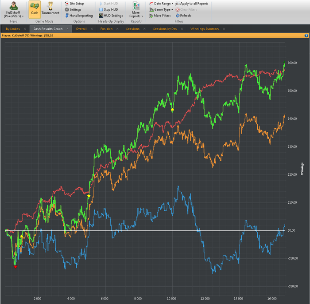The height and width of the screenshot is (304, 310).
Task: Stop the HUD
Action: [108, 9]
